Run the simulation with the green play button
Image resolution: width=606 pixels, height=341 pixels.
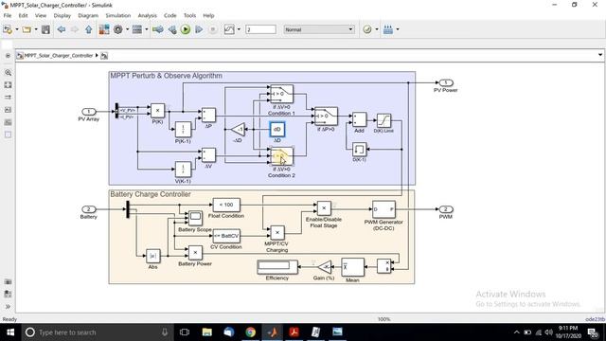coord(186,29)
